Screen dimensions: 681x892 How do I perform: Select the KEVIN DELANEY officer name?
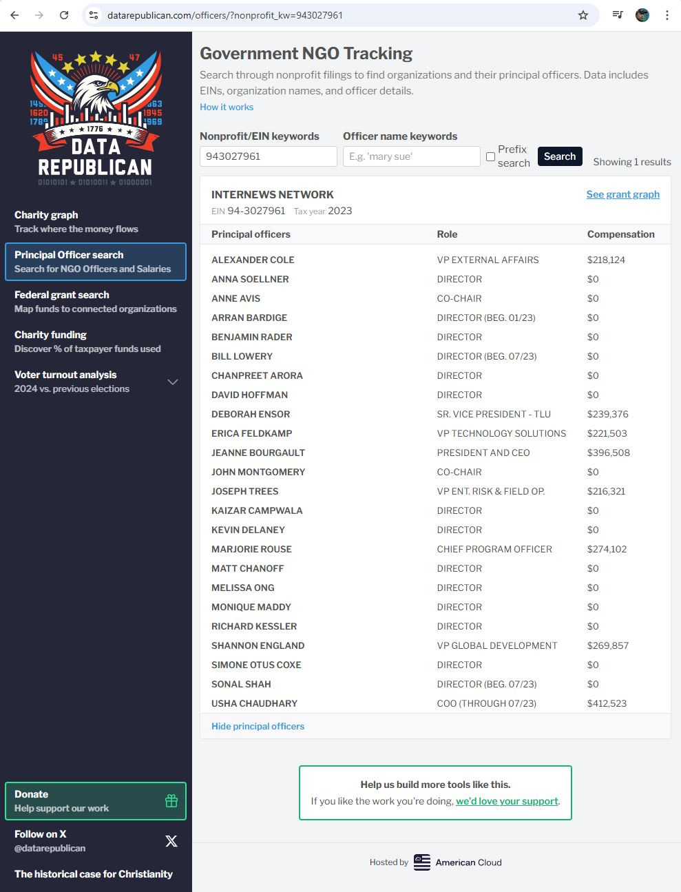pyautogui.click(x=248, y=530)
